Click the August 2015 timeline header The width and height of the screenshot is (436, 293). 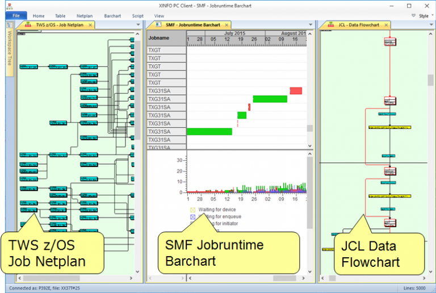(286, 33)
